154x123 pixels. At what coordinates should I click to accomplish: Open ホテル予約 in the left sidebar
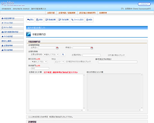pyautogui.click(x=12, y=27)
